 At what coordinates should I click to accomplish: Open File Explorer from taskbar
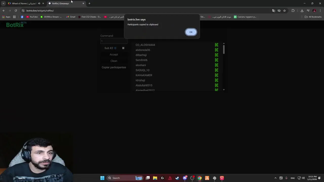[x=155, y=178]
